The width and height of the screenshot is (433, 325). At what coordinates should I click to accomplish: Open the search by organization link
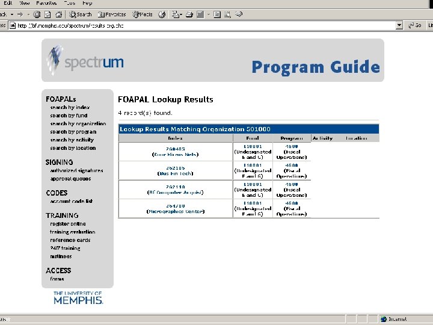point(78,123)
